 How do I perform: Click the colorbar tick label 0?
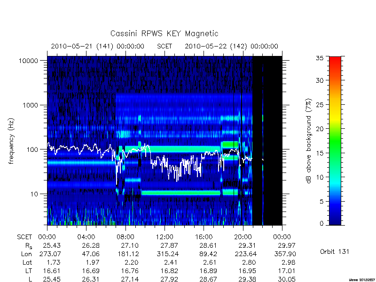tap(321, 223)
